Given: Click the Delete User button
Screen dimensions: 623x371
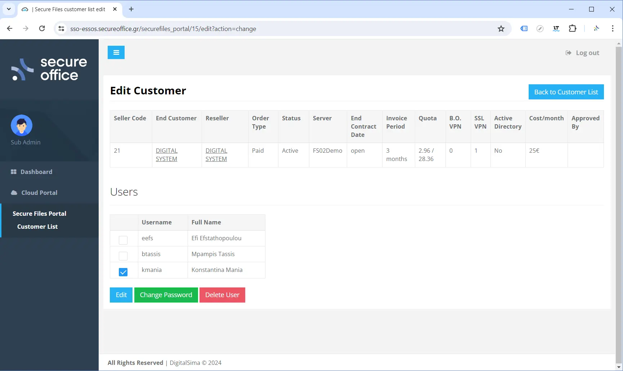Looking at the screenshot, I should click(x=222, y=295).
